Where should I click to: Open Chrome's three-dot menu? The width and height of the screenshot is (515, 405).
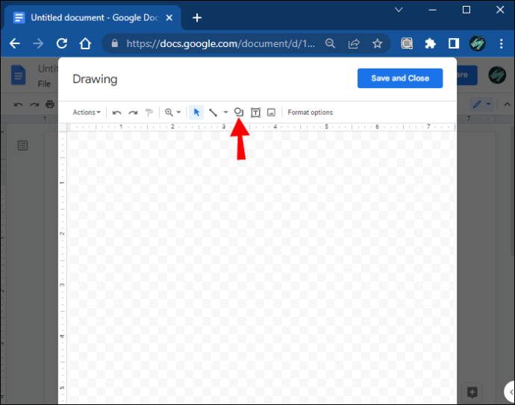tap(502, 43)
